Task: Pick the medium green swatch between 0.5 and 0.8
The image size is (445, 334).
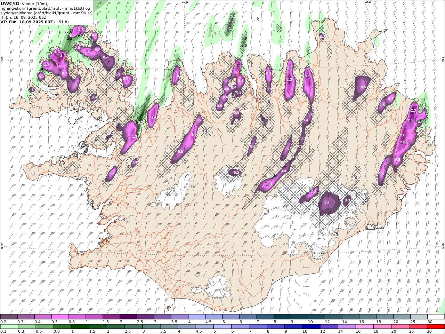Action: pos(44,326)
